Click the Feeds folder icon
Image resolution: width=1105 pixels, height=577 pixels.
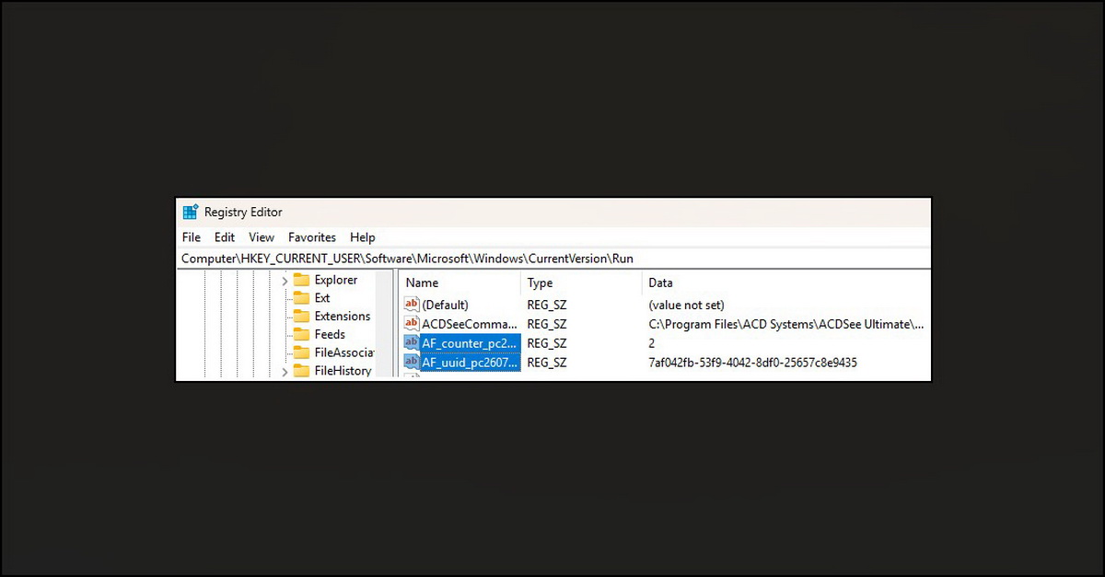point(301,335)
